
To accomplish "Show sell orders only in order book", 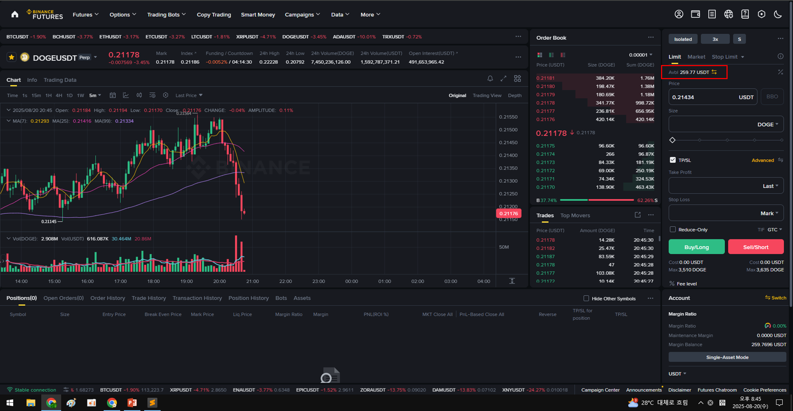I will [563, 55].
